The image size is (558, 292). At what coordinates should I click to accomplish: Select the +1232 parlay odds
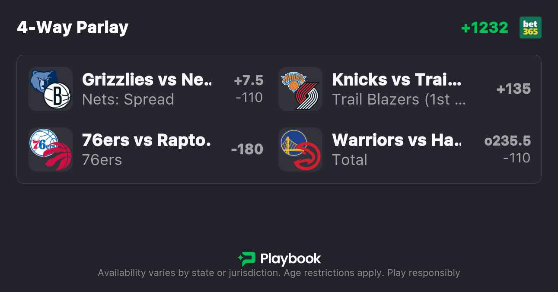[485, 28]
